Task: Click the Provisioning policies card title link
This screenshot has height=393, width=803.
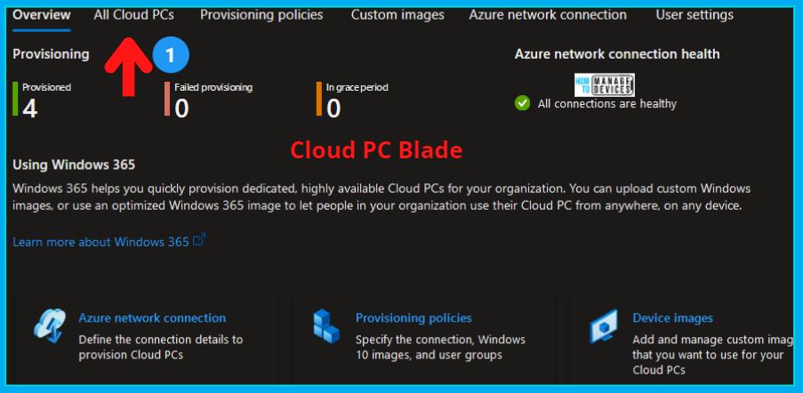Action: 414,317
